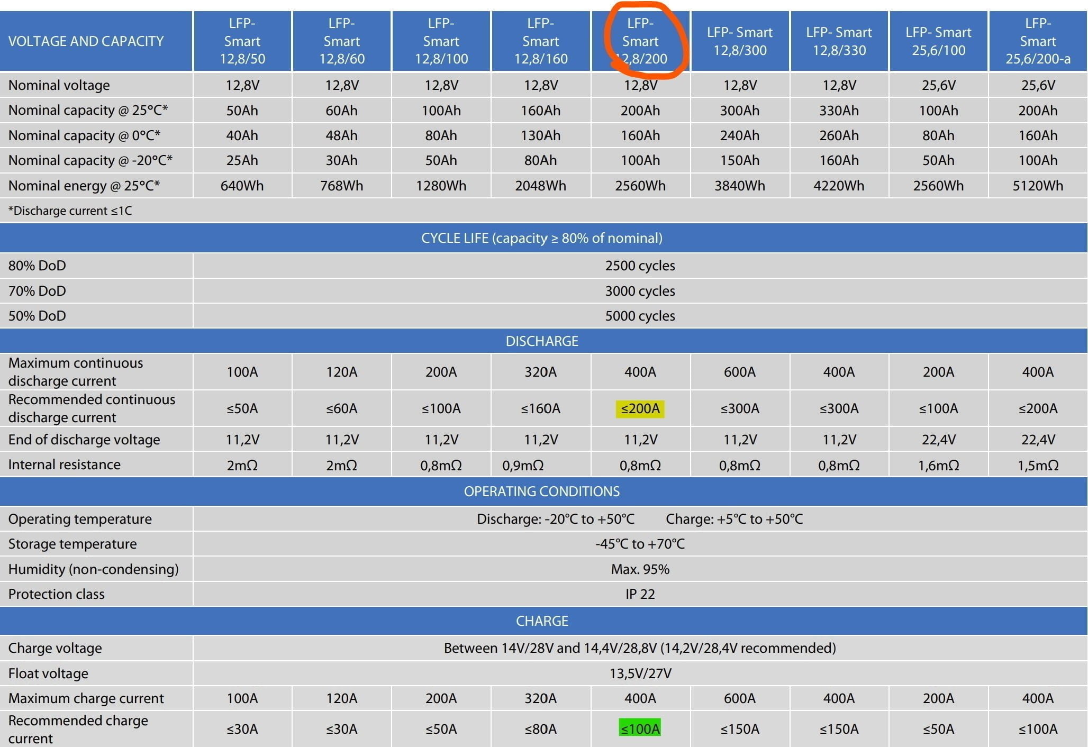Click the *Discharge current ≤1C footnote

[70, 211]
